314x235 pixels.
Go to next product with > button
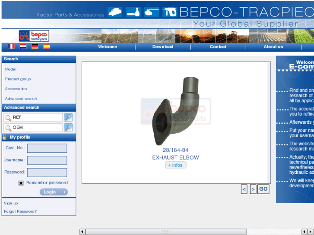pos(253,189)
